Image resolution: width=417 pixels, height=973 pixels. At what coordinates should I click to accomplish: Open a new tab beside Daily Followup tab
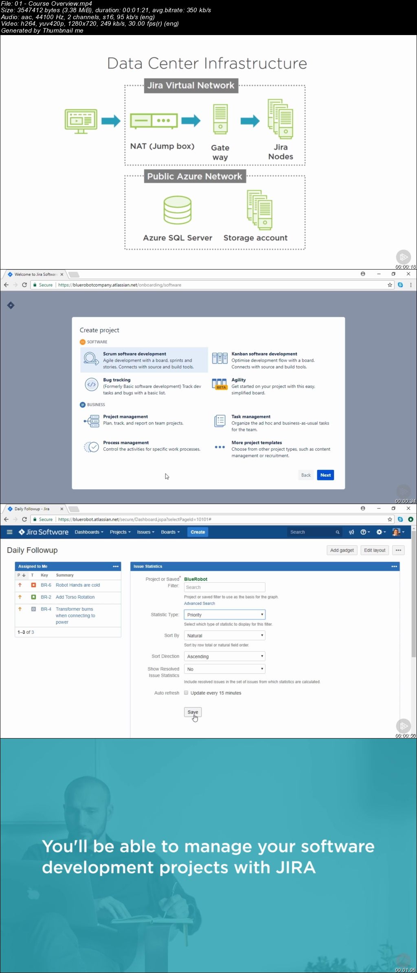click(x=74, y=509)
